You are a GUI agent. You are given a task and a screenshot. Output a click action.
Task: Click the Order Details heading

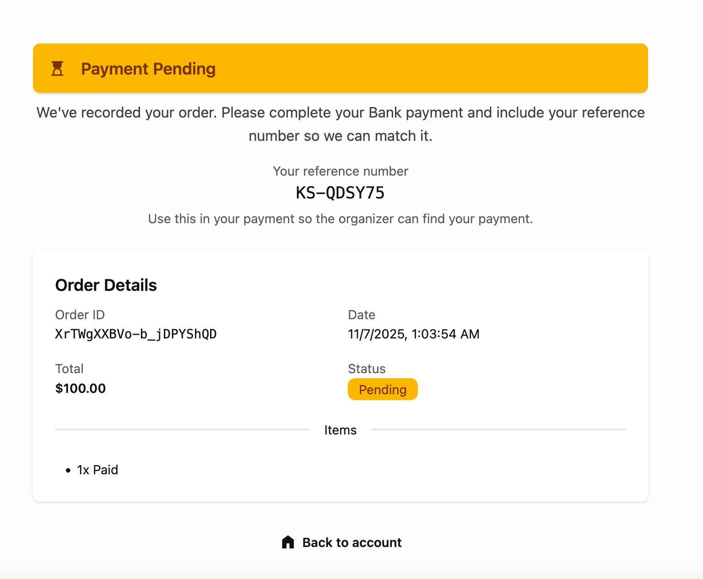coord(106,285)
